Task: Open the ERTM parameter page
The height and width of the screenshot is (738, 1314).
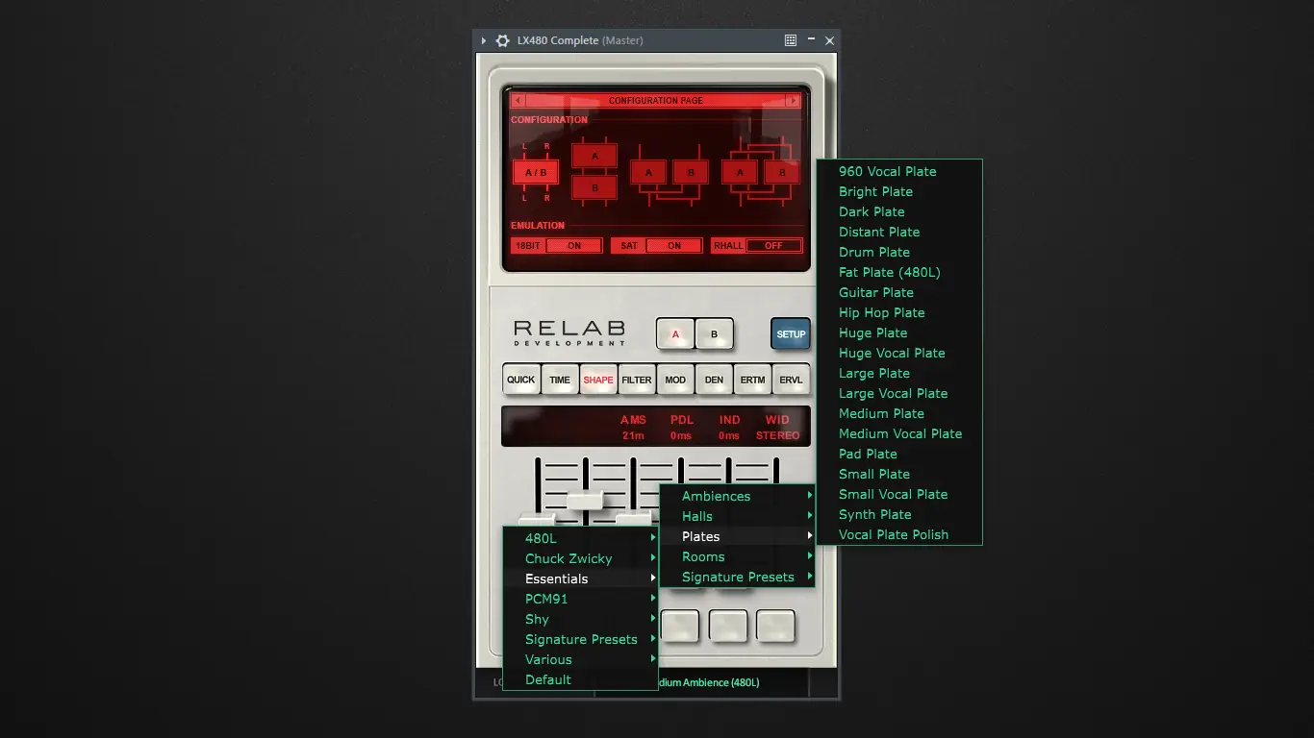Action: pyautogui.click(x=752, y=380)
